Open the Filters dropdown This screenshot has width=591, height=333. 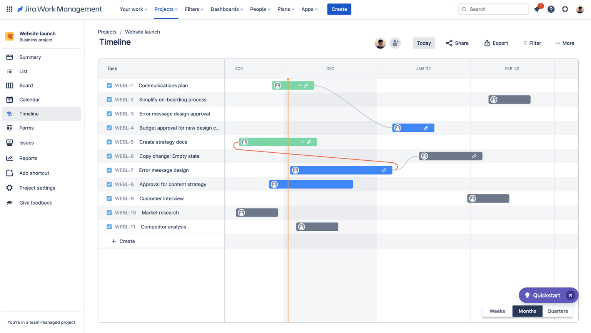tap(194, 9)
